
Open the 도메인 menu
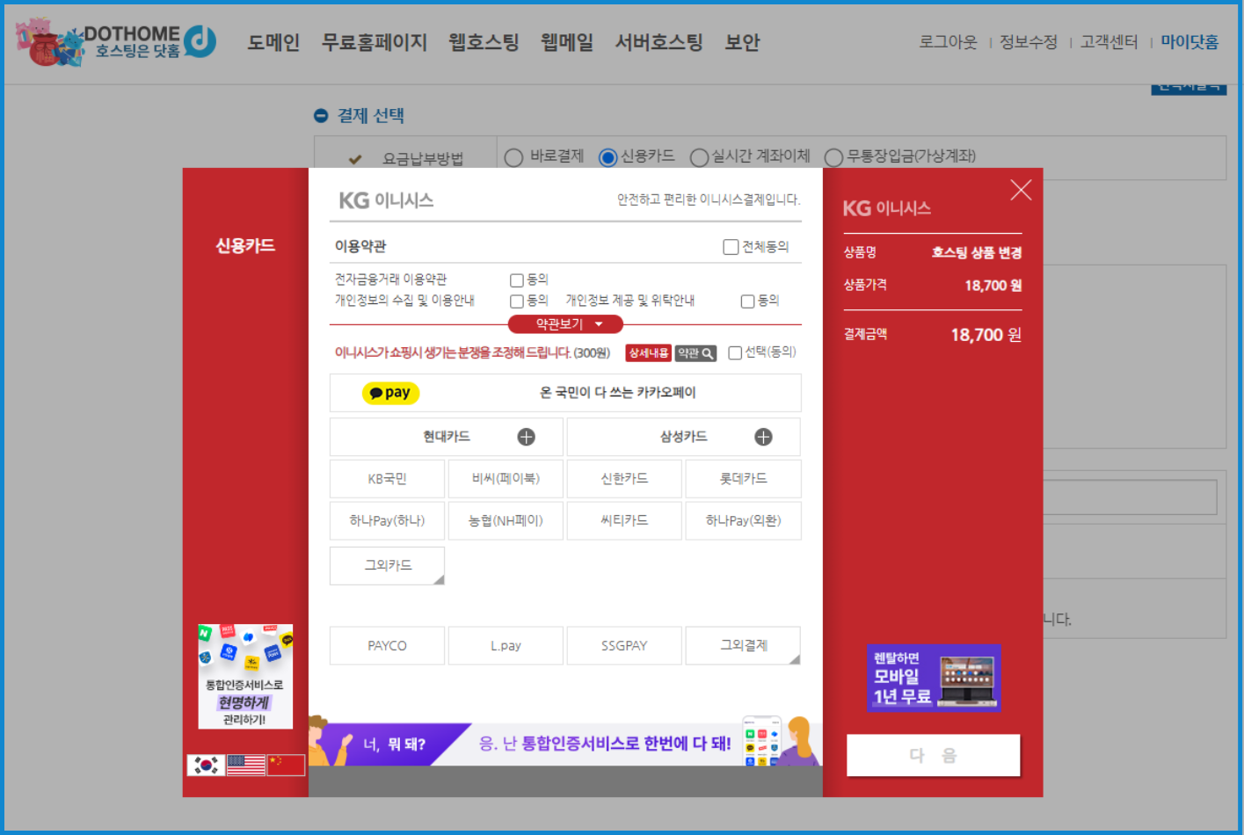tap(273, 42)
